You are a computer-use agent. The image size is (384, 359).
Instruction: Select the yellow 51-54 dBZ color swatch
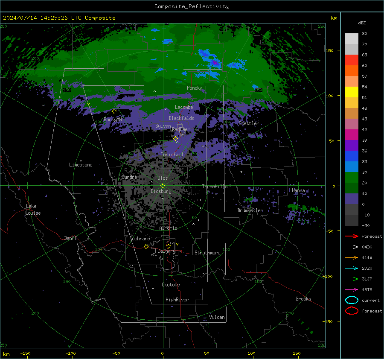pos(352,92)
